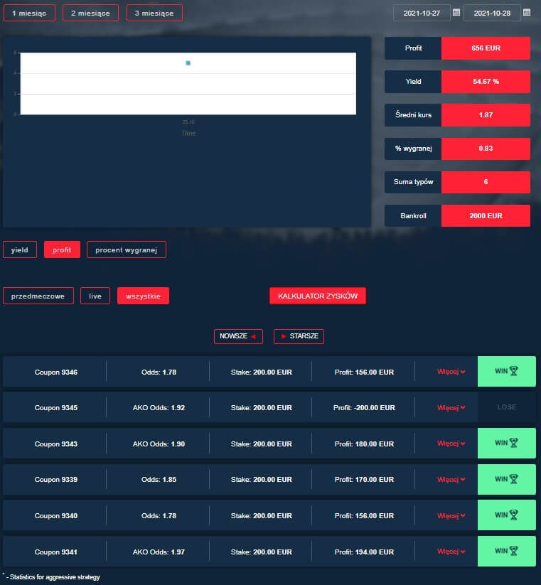Click trophy WIN badge for Coupon 9346

[x=506, y=372]
